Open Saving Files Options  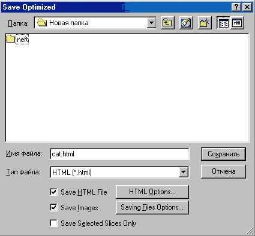pyautogui.click(x=152, y=207)
